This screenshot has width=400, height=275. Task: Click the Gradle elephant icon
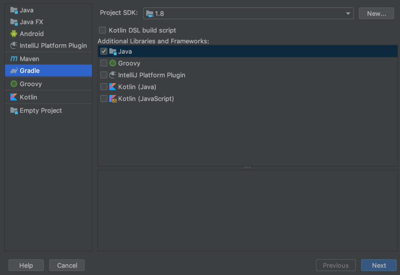pyautogui.click(x=14, y=71)
